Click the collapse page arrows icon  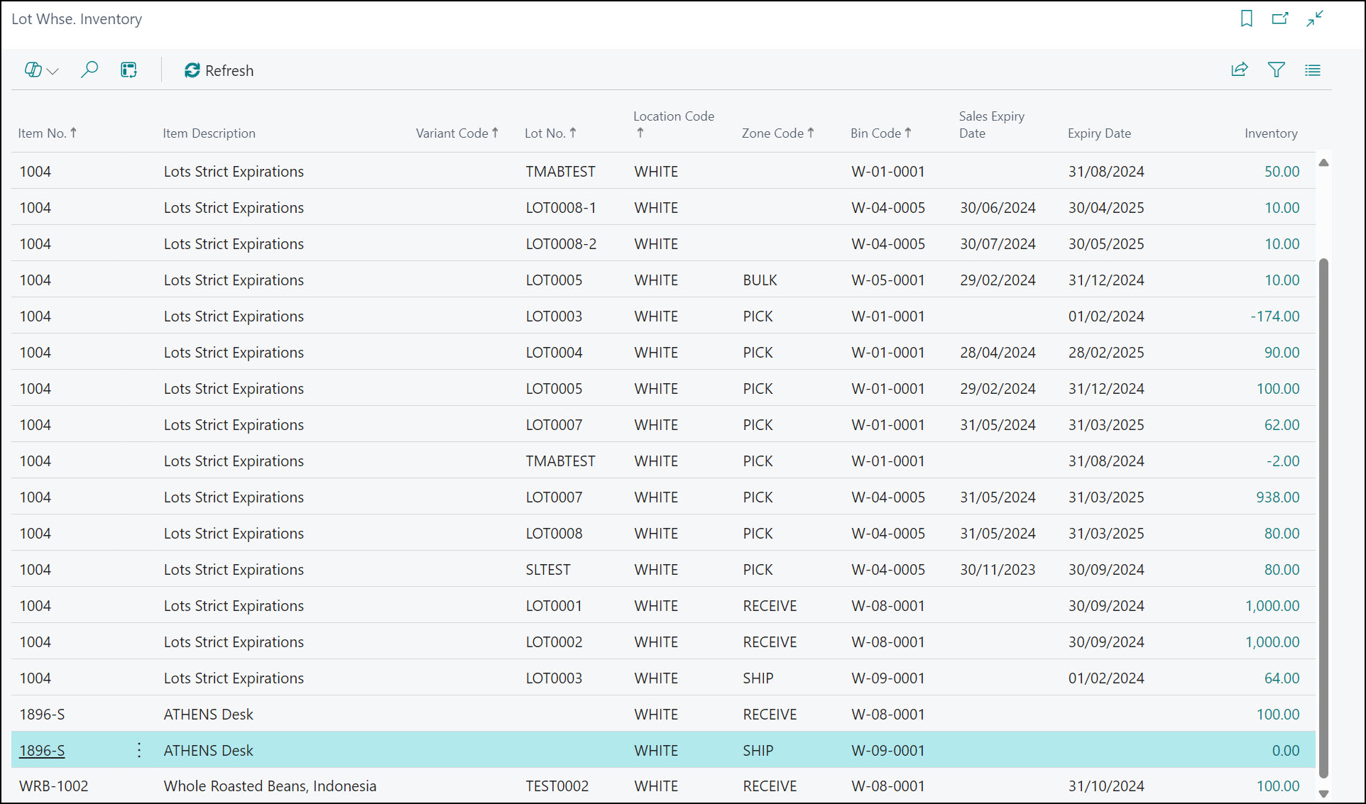pos(1314,19)
